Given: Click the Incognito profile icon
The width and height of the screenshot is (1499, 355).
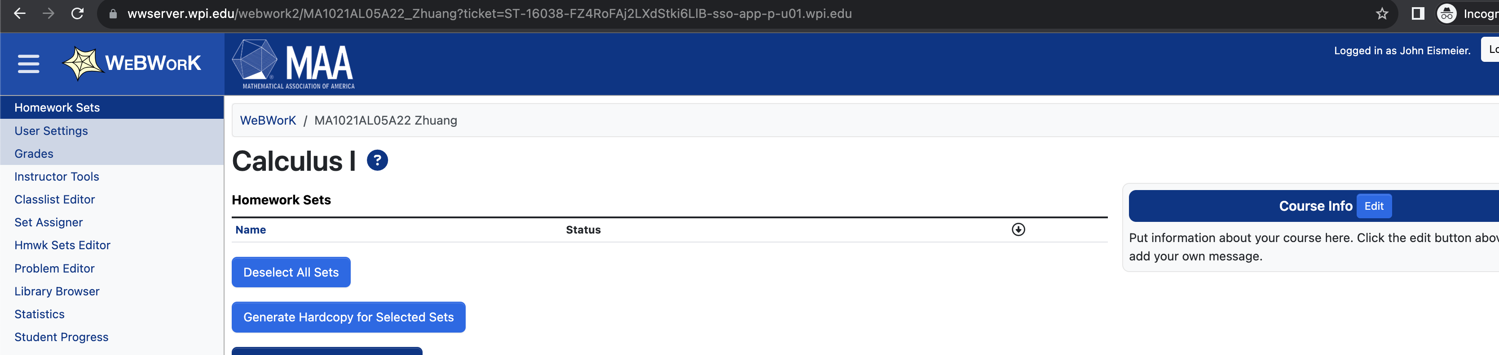Looking at the screenshot, I should (1447, 14).
